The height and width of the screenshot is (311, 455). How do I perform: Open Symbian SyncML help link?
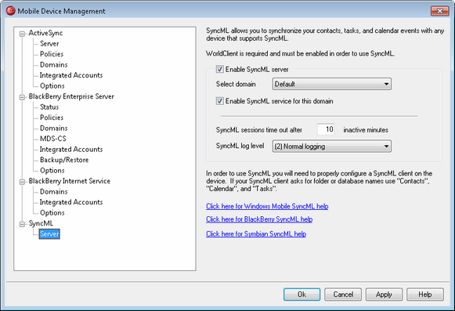[256, 233]
